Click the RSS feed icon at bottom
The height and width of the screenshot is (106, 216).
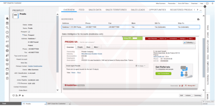click(17, 95)
